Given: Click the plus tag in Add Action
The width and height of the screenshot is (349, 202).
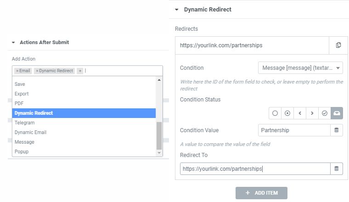Looking at the screenshot, I should coord(80,71).
